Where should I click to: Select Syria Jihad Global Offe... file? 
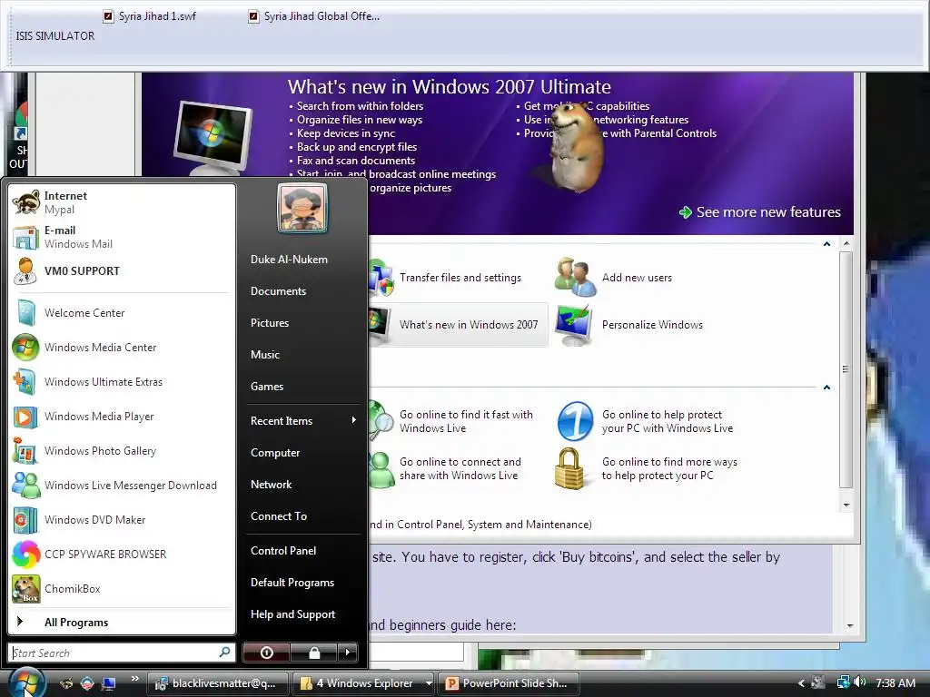[313, 16]
